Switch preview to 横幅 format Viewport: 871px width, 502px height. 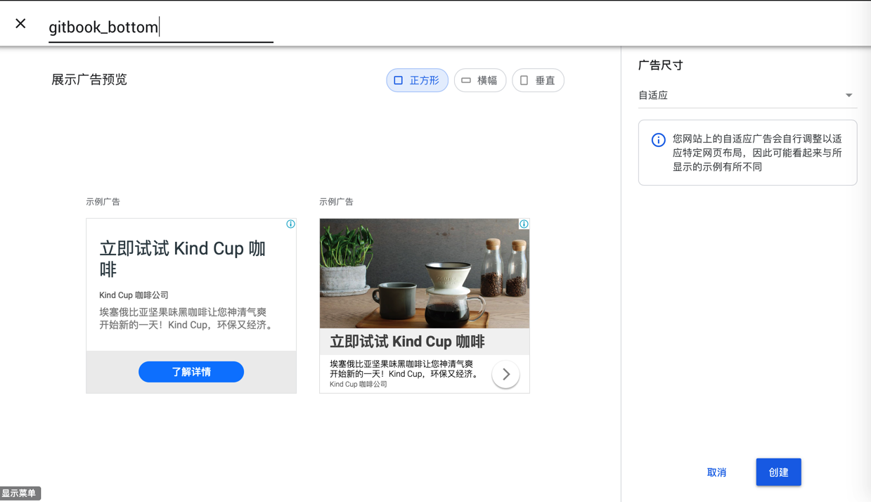(x=480, y=81)
